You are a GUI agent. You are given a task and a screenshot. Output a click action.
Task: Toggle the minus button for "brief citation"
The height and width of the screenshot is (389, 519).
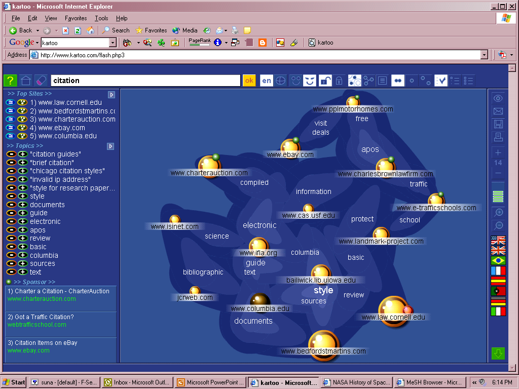pos(11,163)
